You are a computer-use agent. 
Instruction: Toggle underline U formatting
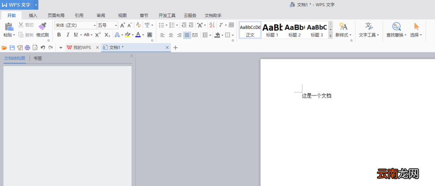(76, 35)
